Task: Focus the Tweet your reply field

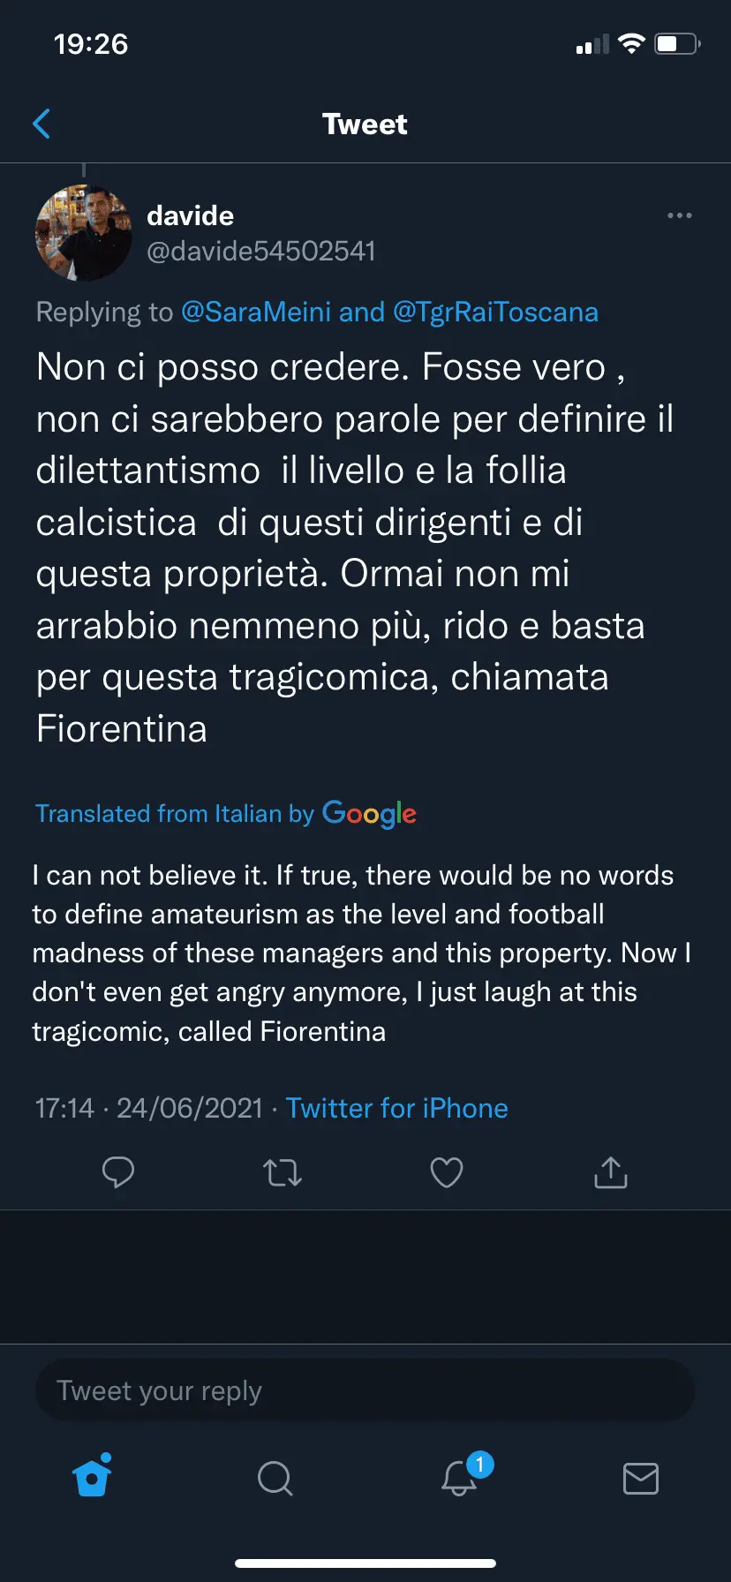Action: (x=365, y=1390)
